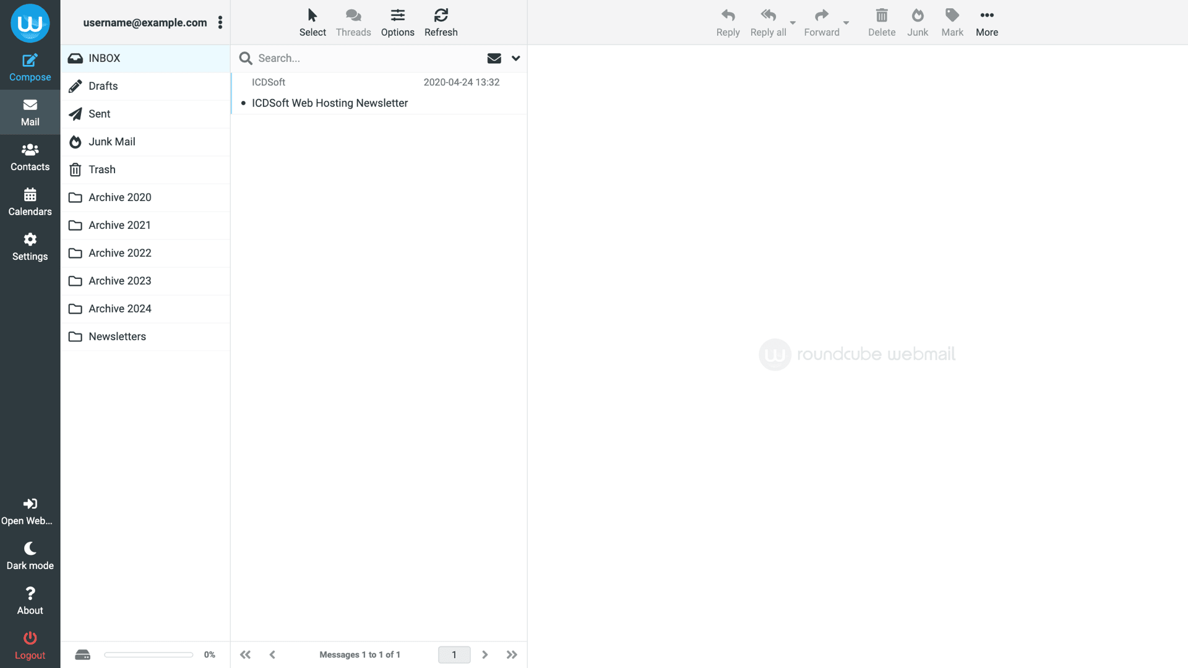
Task: Open list Options in toolbar
Action: (397, 22)
